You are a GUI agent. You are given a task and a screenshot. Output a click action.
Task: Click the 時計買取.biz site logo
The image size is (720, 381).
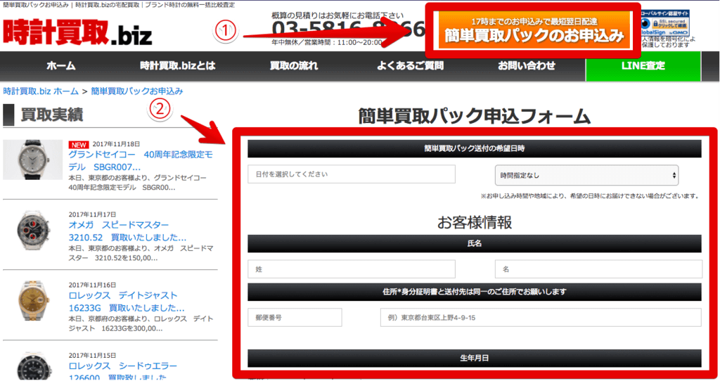pos(77,32)
